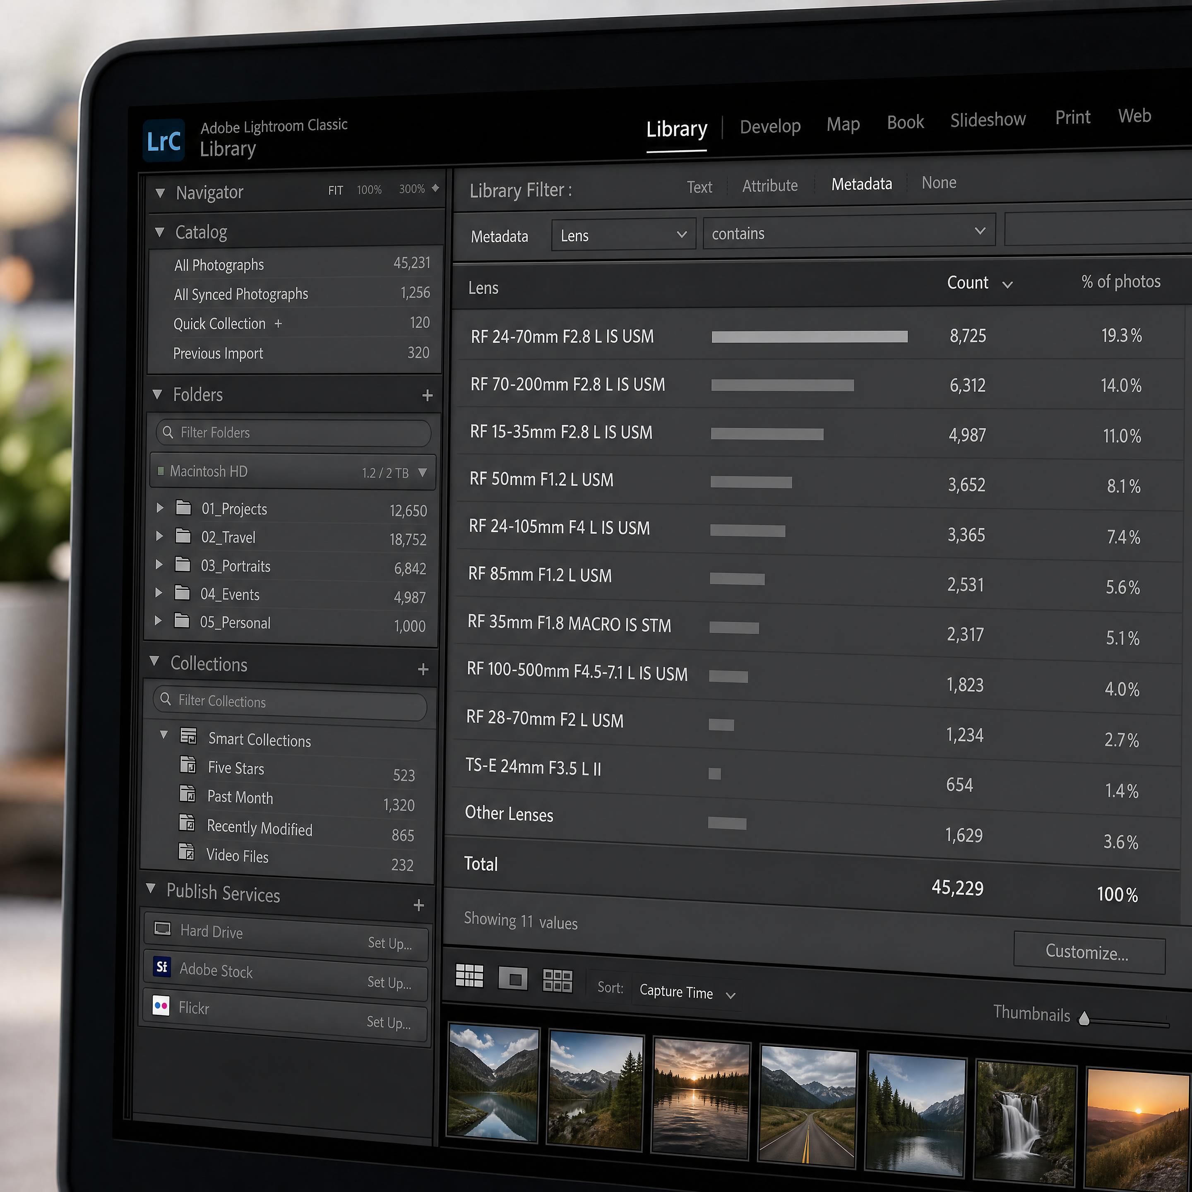This screenshot has height=1192, width=1192.
Task: Click the Adobe Stock St icon
Action: pos(162,967)
